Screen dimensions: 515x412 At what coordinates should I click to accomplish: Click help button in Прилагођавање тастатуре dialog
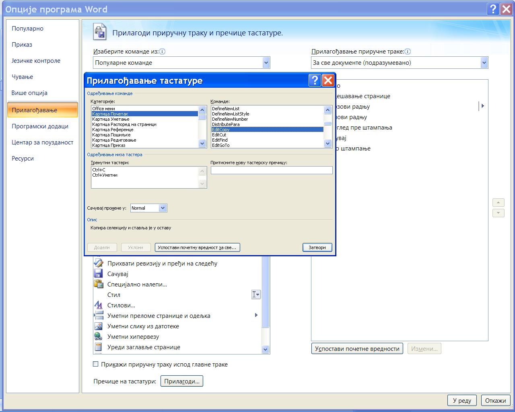click(x=315, y=80)
